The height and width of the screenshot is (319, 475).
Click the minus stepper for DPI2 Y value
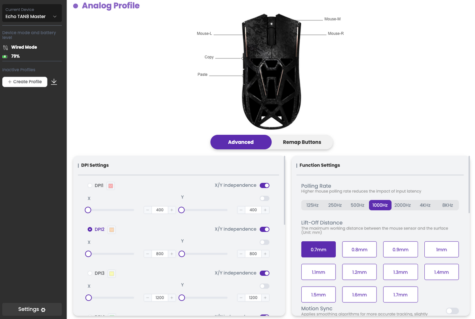tap(241, 254)
